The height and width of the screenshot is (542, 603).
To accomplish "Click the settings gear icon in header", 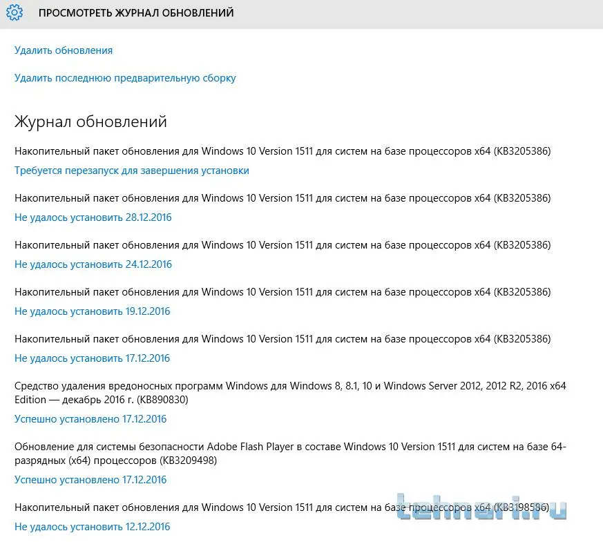I will pos(15,12).
